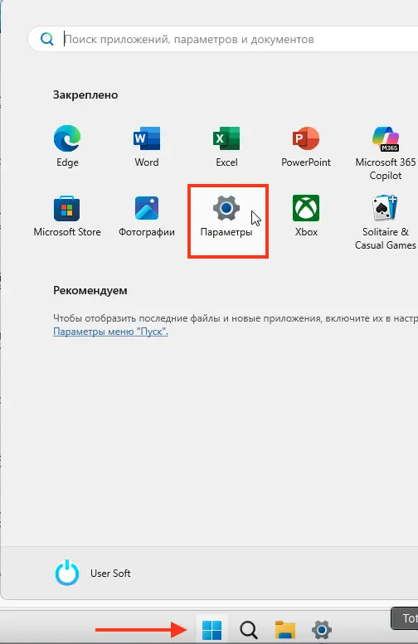Open the Фотографии app
Screen dimensions: 418x644
(147, 216)
